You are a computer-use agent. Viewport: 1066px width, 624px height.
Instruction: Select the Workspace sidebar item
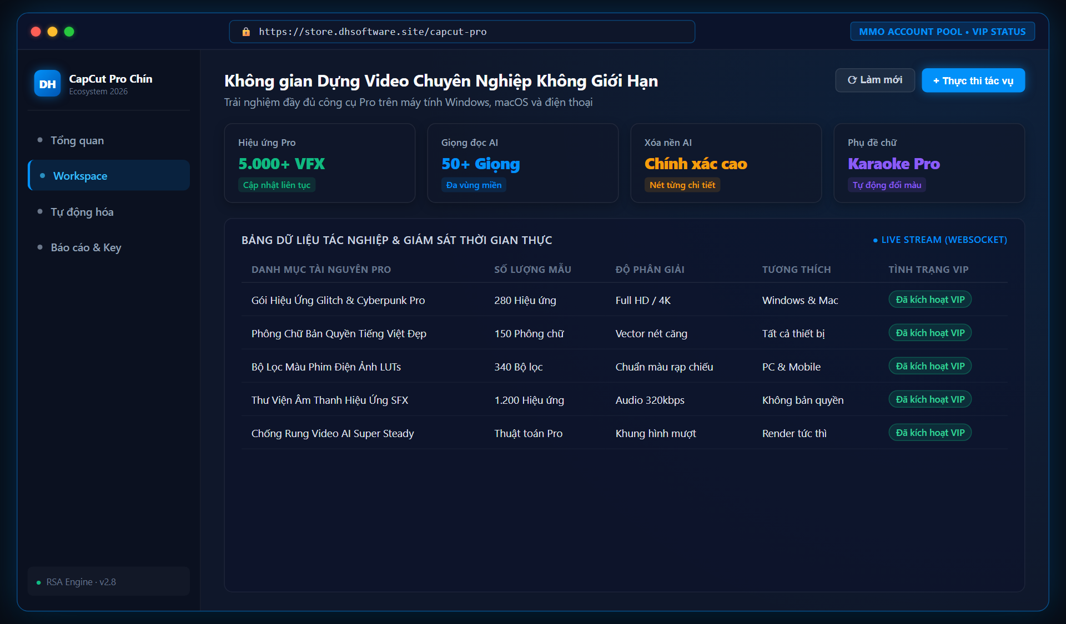coord(109,176)
